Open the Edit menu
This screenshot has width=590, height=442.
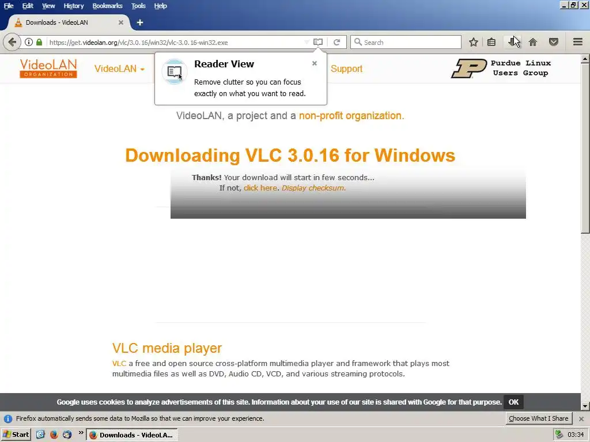click(x=28, y=6)
